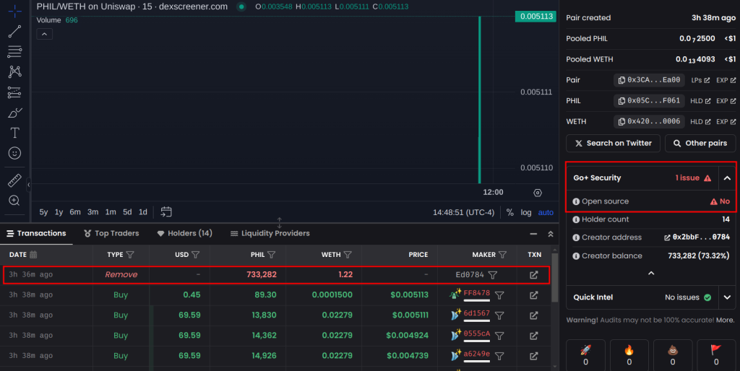Open the emoji sticker tool
This screenshot has width=740, height=371.
14,153
